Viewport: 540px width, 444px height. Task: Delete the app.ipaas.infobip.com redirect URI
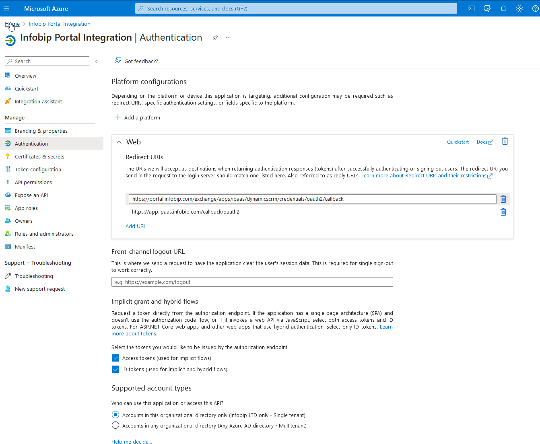click(x=503, y=212)
